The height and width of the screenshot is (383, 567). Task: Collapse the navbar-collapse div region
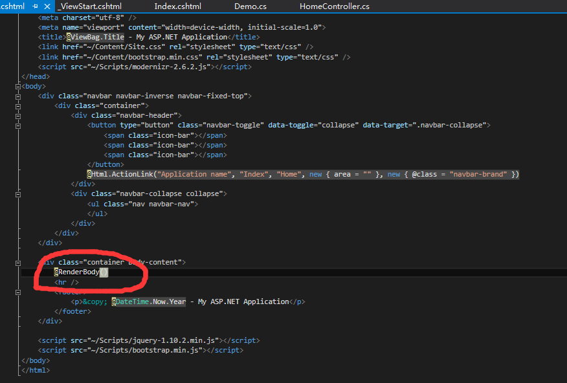(x=18, y=194)
